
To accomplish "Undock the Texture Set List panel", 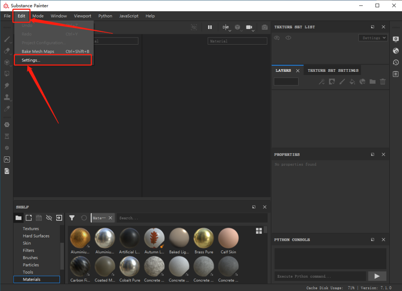I will coord(373,27).
